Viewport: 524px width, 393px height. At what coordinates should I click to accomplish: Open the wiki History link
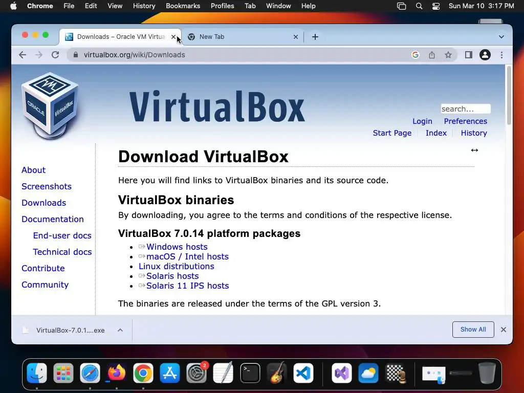[474, 133]
